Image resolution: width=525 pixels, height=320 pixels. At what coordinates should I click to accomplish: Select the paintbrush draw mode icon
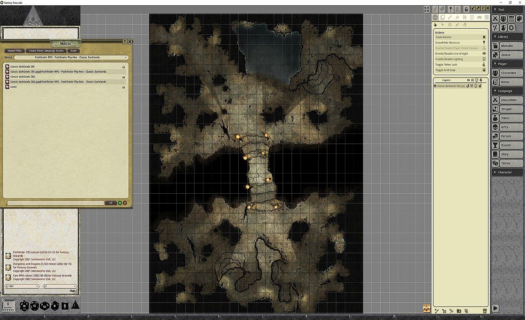coord(450,17)
